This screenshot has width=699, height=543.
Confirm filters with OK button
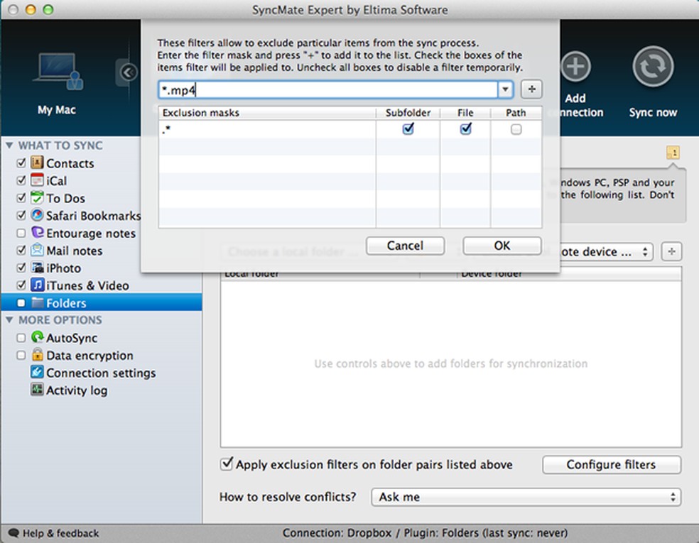502,246
